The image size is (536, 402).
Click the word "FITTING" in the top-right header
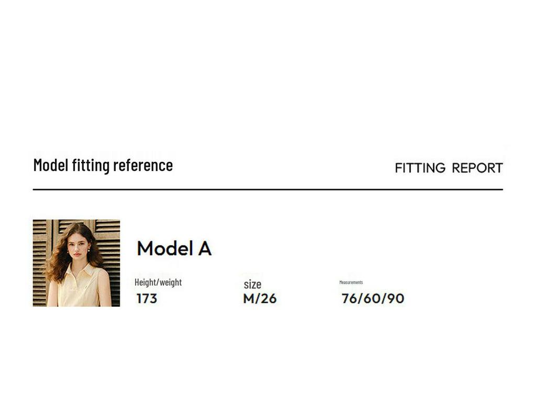coord(420,168)
